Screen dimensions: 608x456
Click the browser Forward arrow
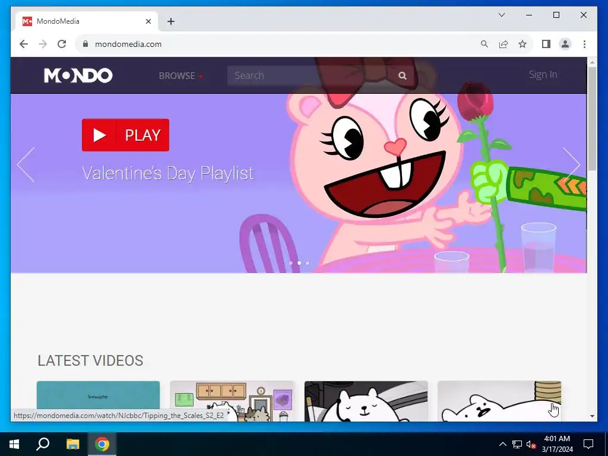pos(43,44)
